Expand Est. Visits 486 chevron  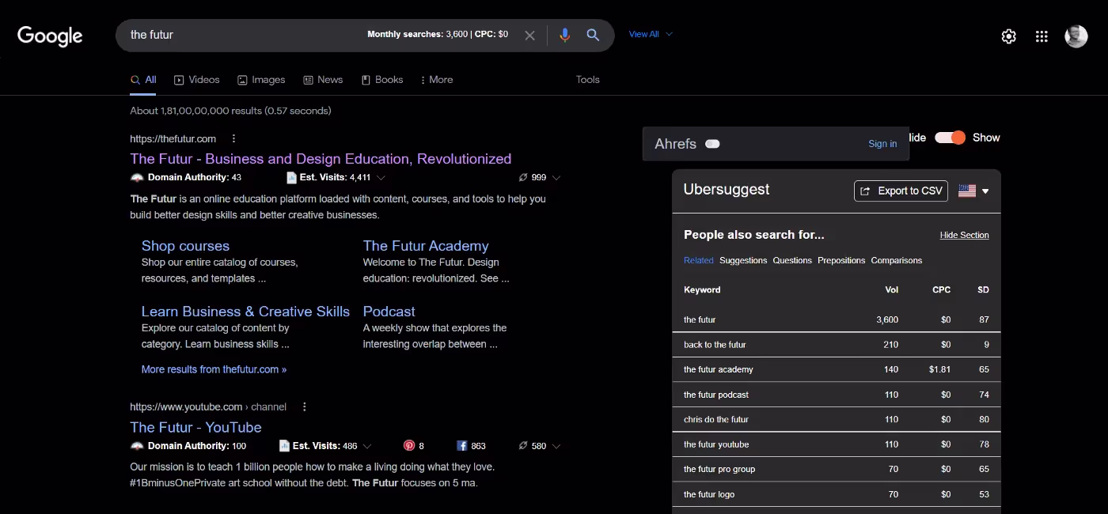[x=367, y=447]
